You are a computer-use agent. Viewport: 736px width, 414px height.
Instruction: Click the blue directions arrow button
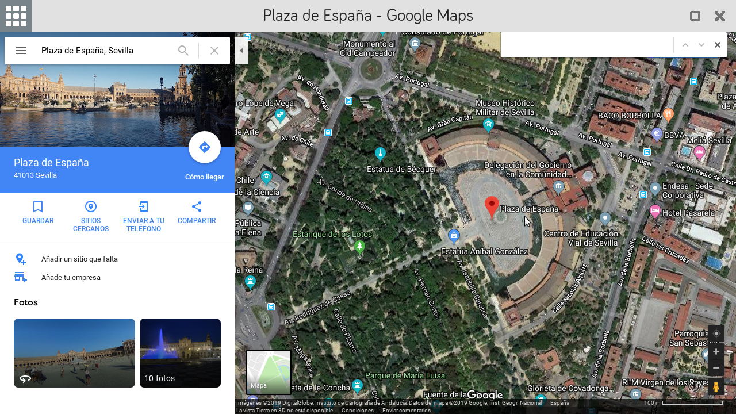click(x=205, y=147)
